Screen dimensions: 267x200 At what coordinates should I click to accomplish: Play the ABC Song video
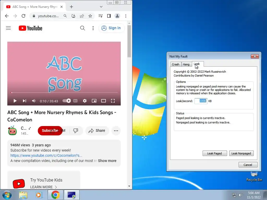[x=15, y=101]
